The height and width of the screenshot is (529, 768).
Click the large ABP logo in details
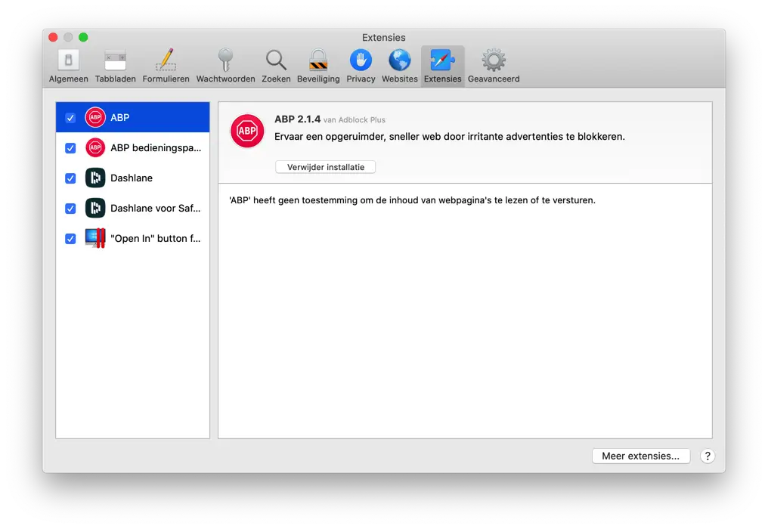click(247, 131)
